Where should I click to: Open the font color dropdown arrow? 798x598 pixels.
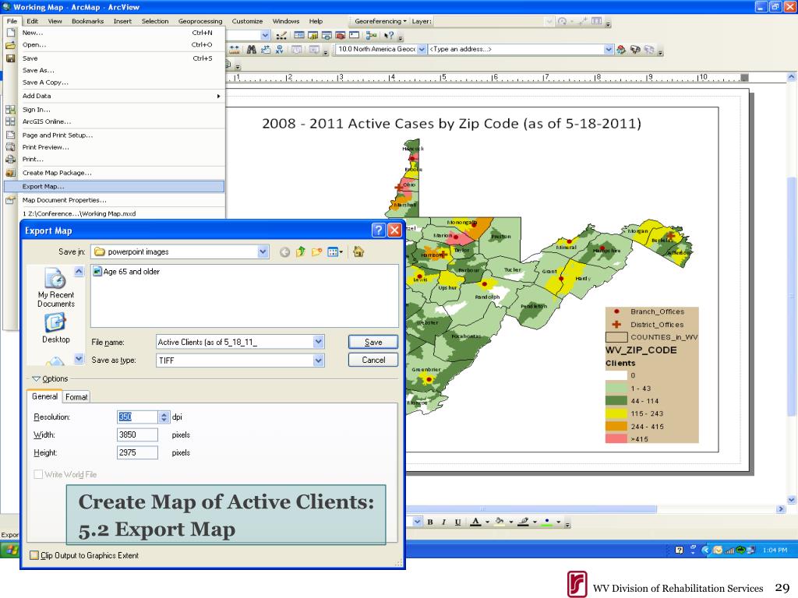pos(487,522)
